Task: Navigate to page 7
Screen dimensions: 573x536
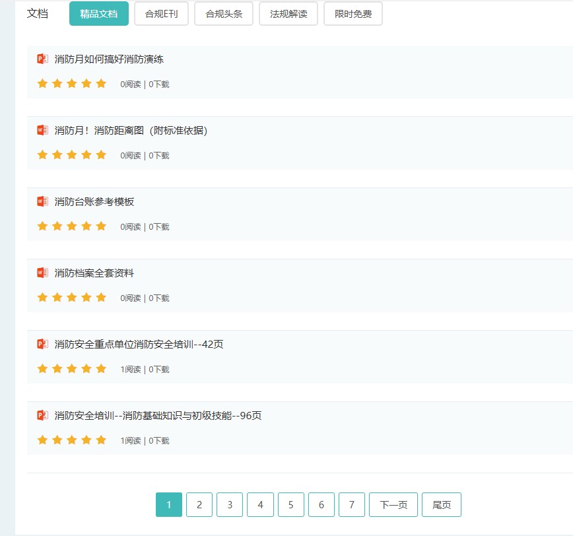Action: tap(352, 504)
